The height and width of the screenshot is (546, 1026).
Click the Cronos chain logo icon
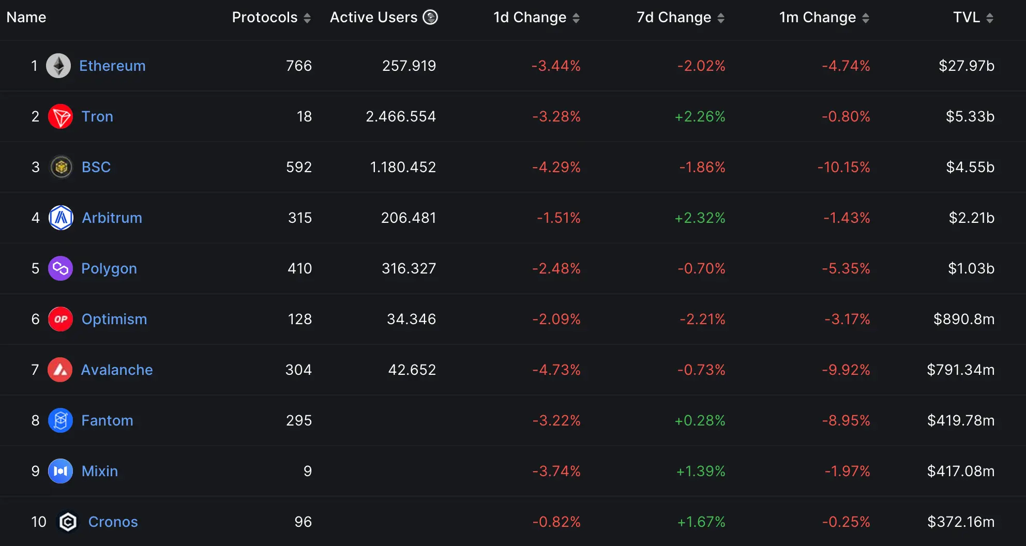[67, 522]
